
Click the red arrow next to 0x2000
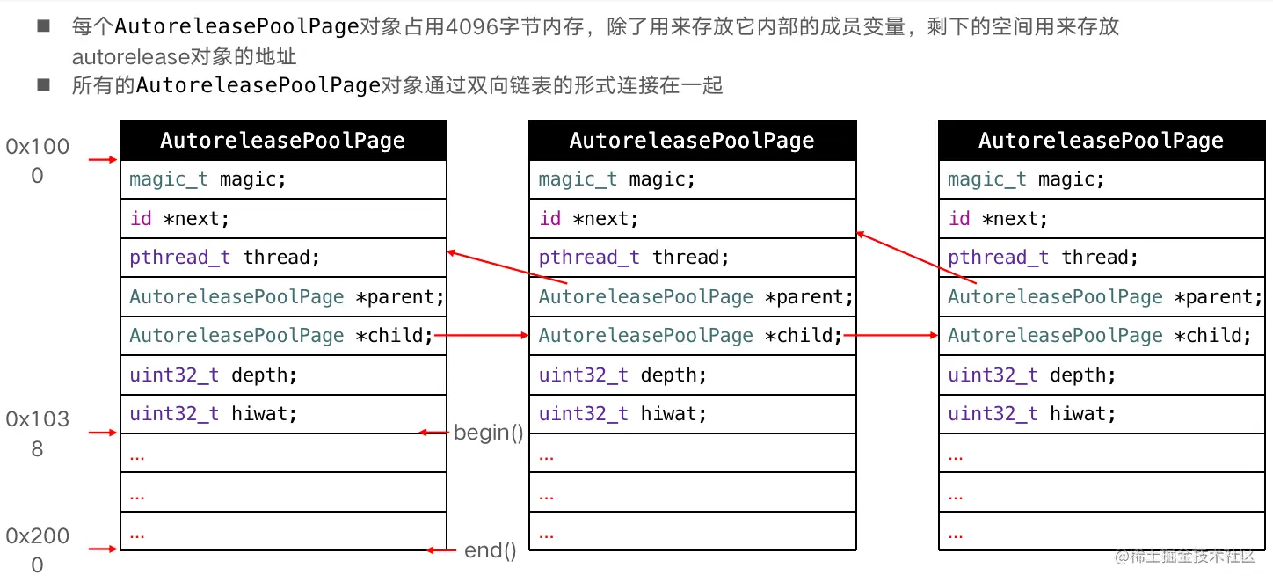click(104, 549)
